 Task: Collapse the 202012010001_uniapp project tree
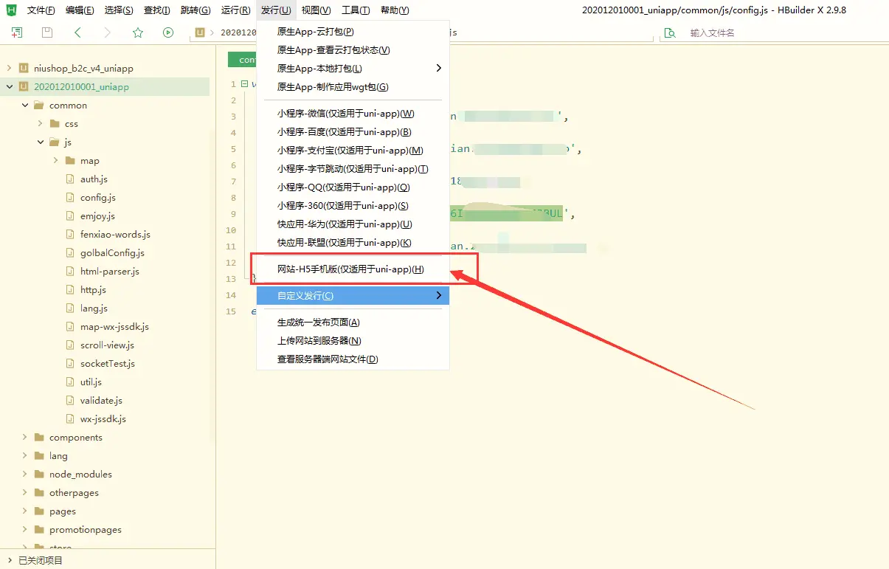pyautogui.click(x=9, y=87)
